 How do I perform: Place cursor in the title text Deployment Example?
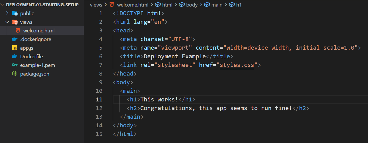click(175, 56)
